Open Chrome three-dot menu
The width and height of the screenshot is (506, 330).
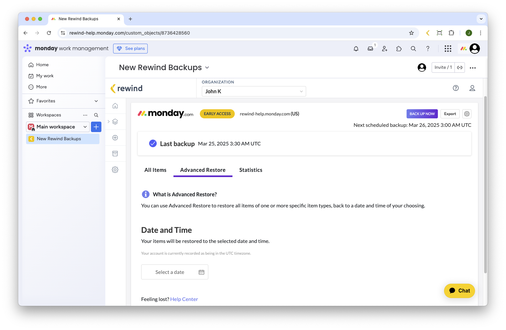point(480,33)
